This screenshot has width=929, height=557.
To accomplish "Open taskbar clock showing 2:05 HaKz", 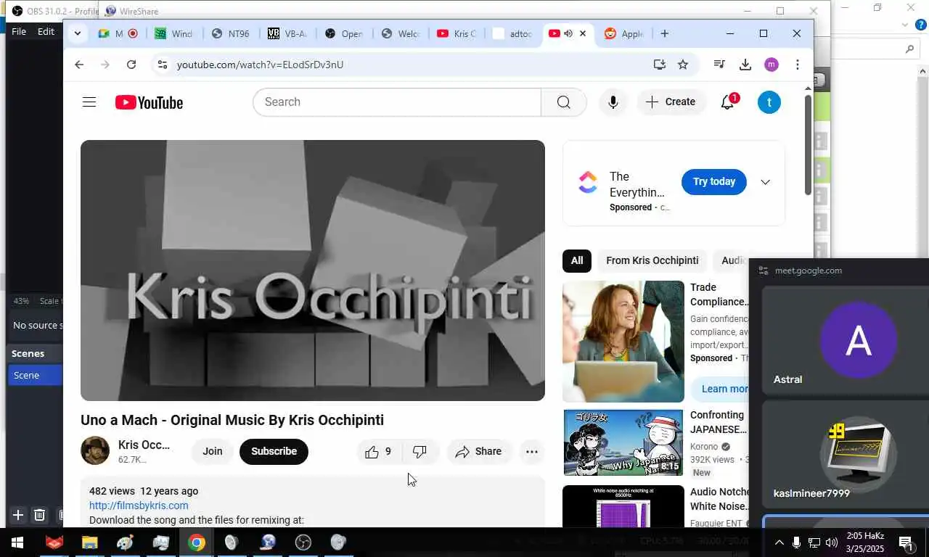I will coord(865,542).
